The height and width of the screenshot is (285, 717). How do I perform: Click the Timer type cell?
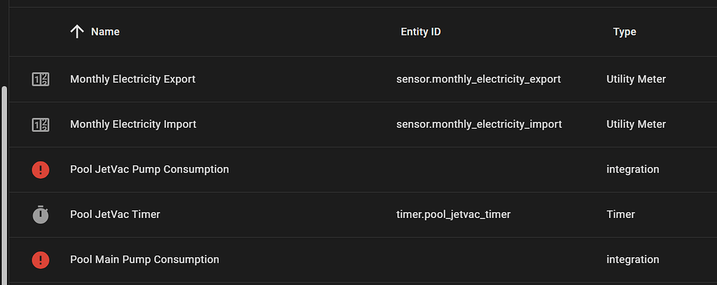(620, 214)
